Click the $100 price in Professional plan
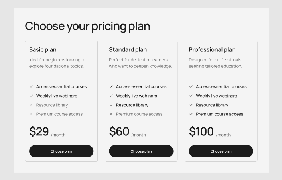 [201, 132]
